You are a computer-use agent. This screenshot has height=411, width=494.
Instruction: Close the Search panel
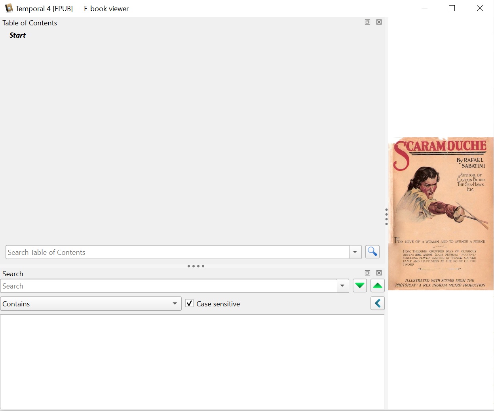click(379, 273)
